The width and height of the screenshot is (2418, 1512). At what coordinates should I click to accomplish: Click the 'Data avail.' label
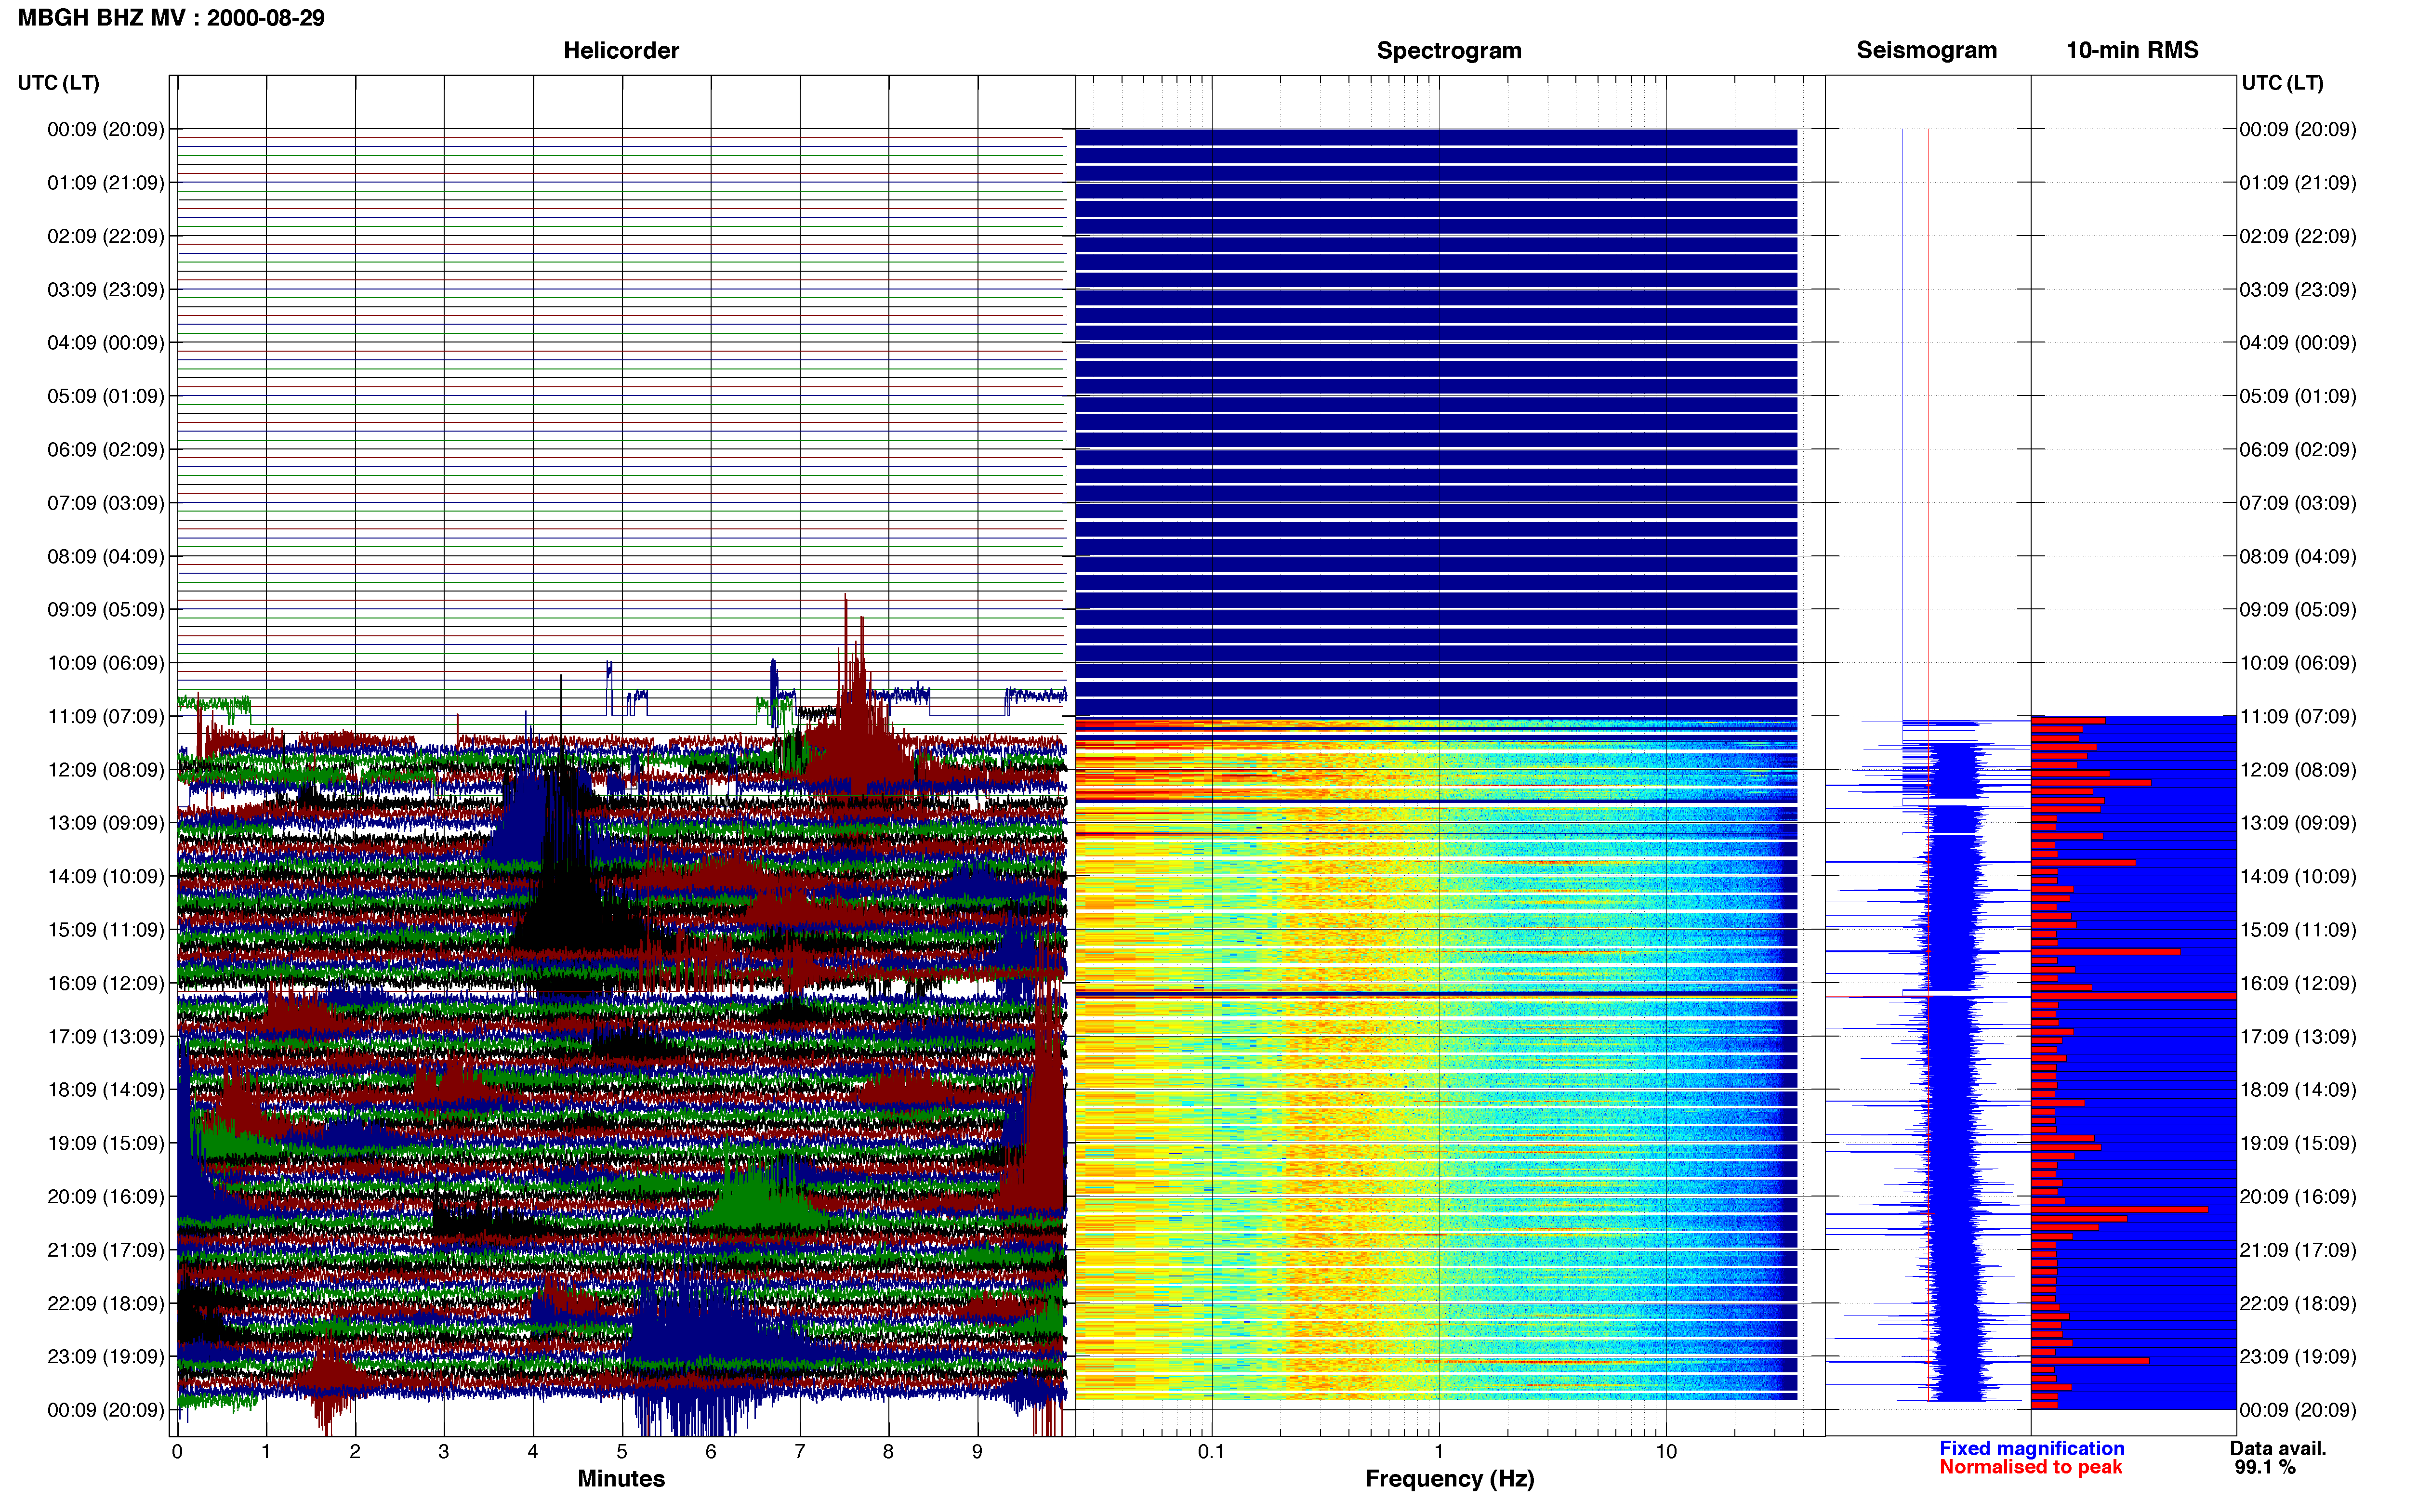(x=2277, y=1448)
